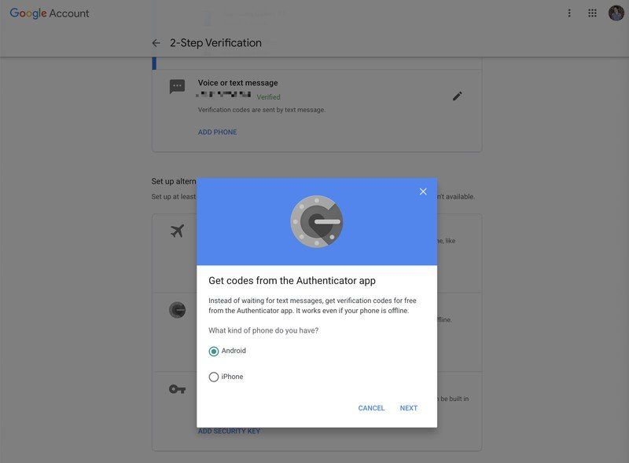The image size is (629, 463).
Task: Click the three-dot overflow menu icon
Action: (x=568, y=13)
